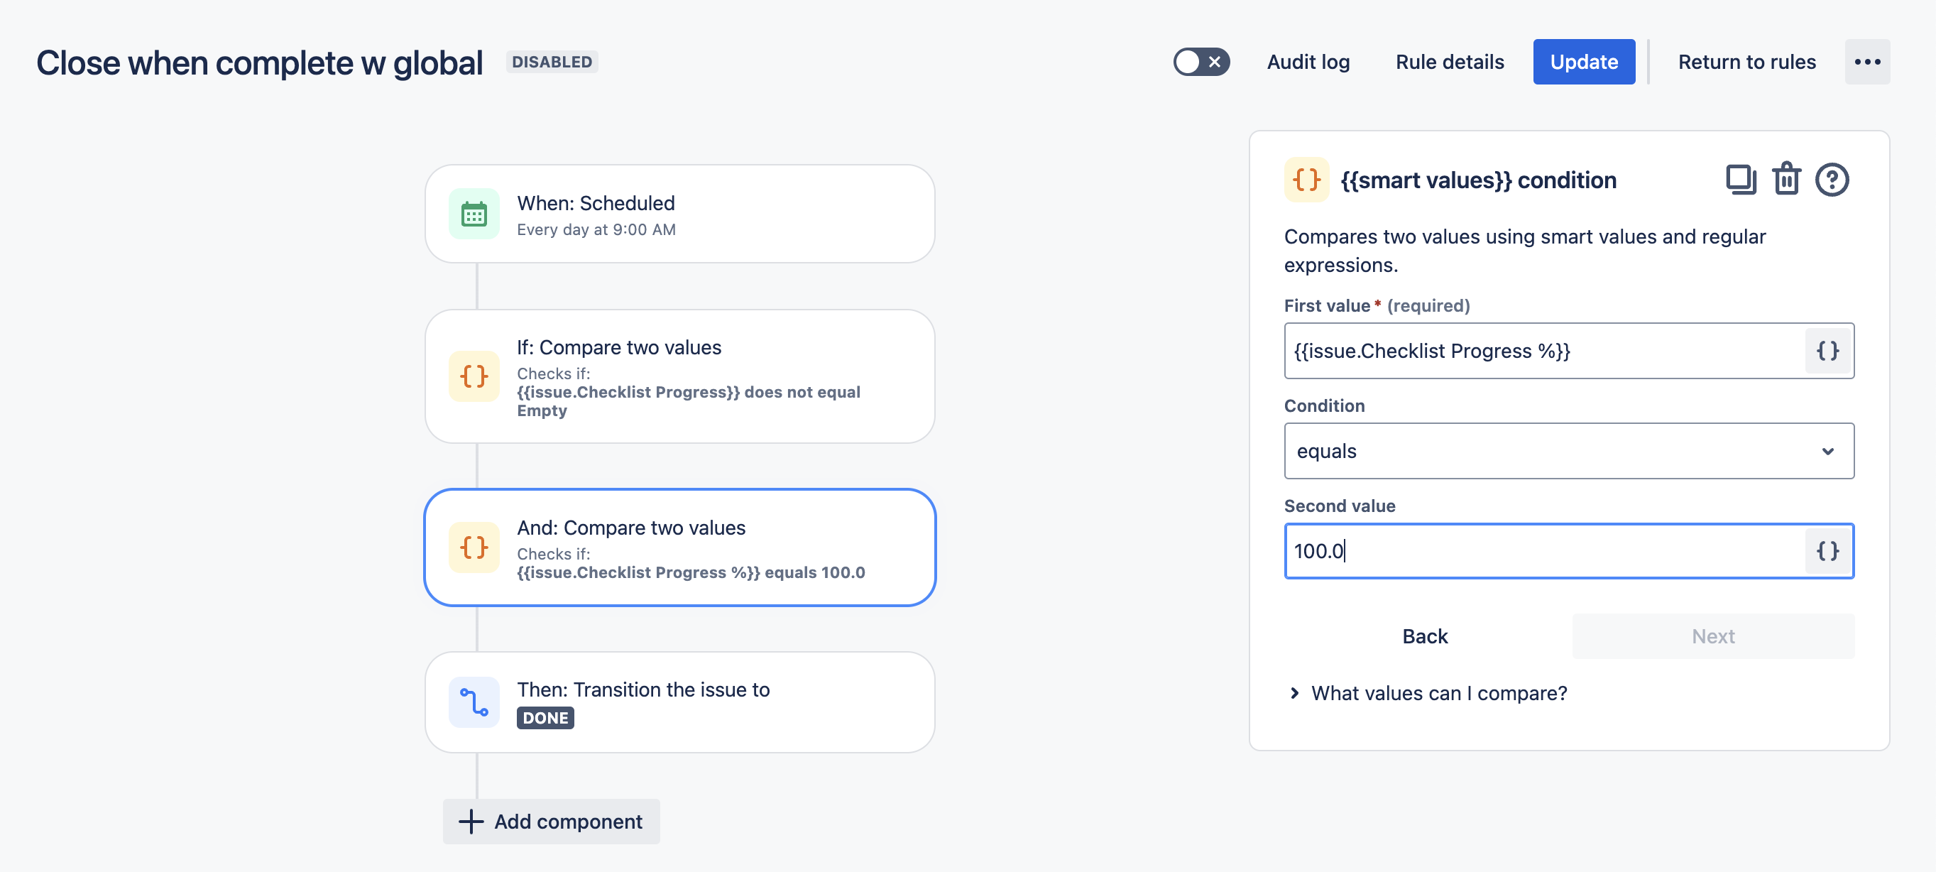1936x872 pixels.
Task: Click Return to rules link
Action: tap(1746, 62)
